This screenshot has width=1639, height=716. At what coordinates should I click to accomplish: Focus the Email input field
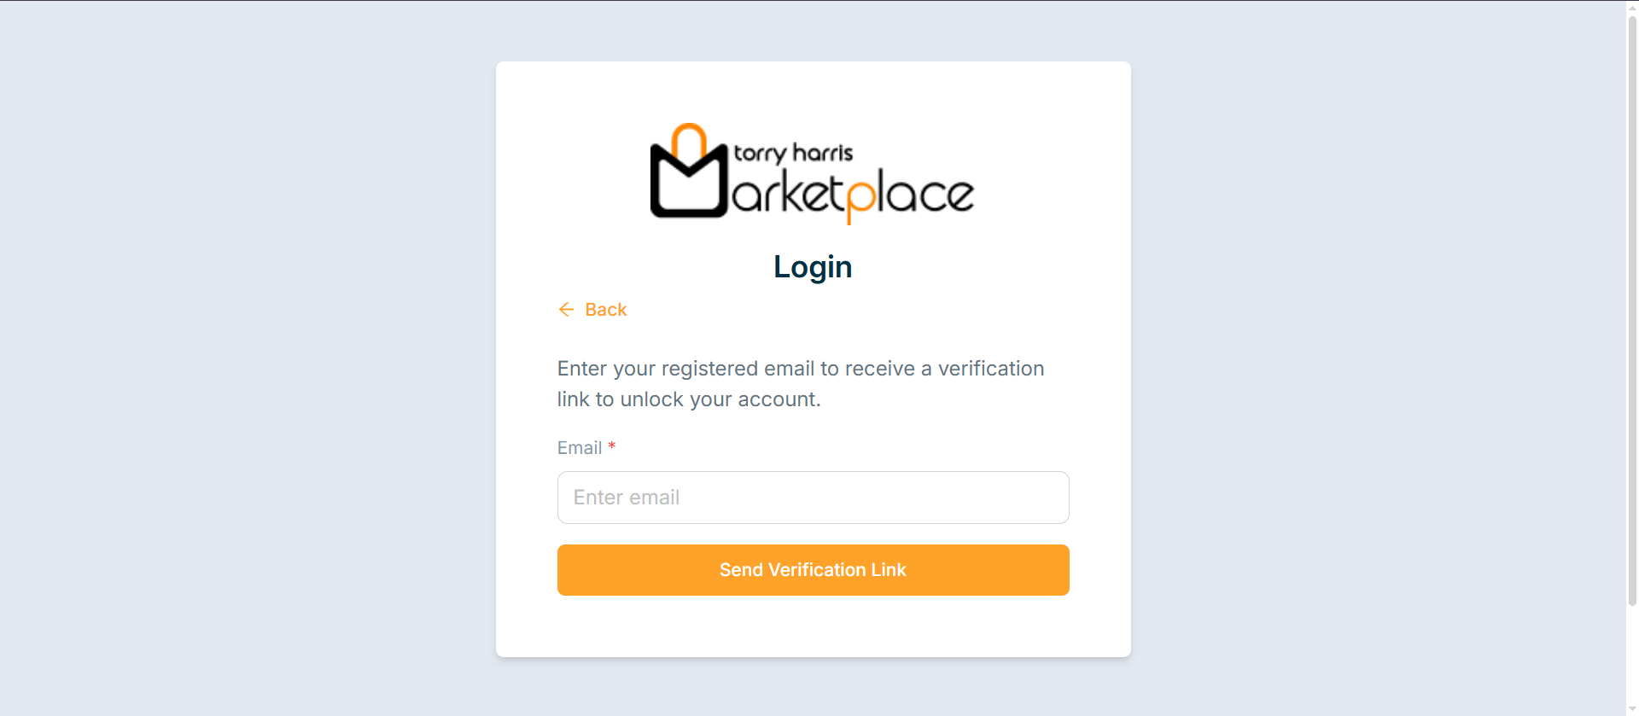click(x=813, y=498)
